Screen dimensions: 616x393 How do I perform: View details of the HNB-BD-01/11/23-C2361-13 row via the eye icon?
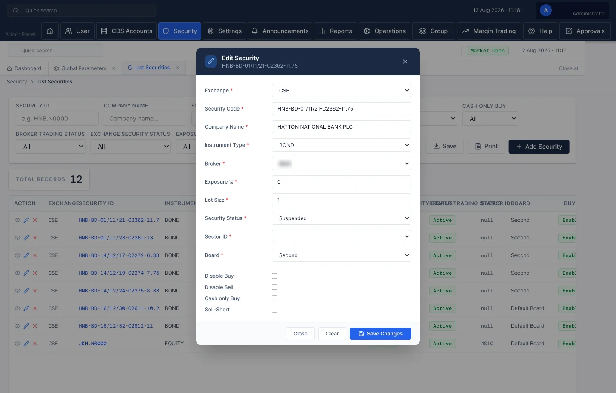click(x=18, y=238)
